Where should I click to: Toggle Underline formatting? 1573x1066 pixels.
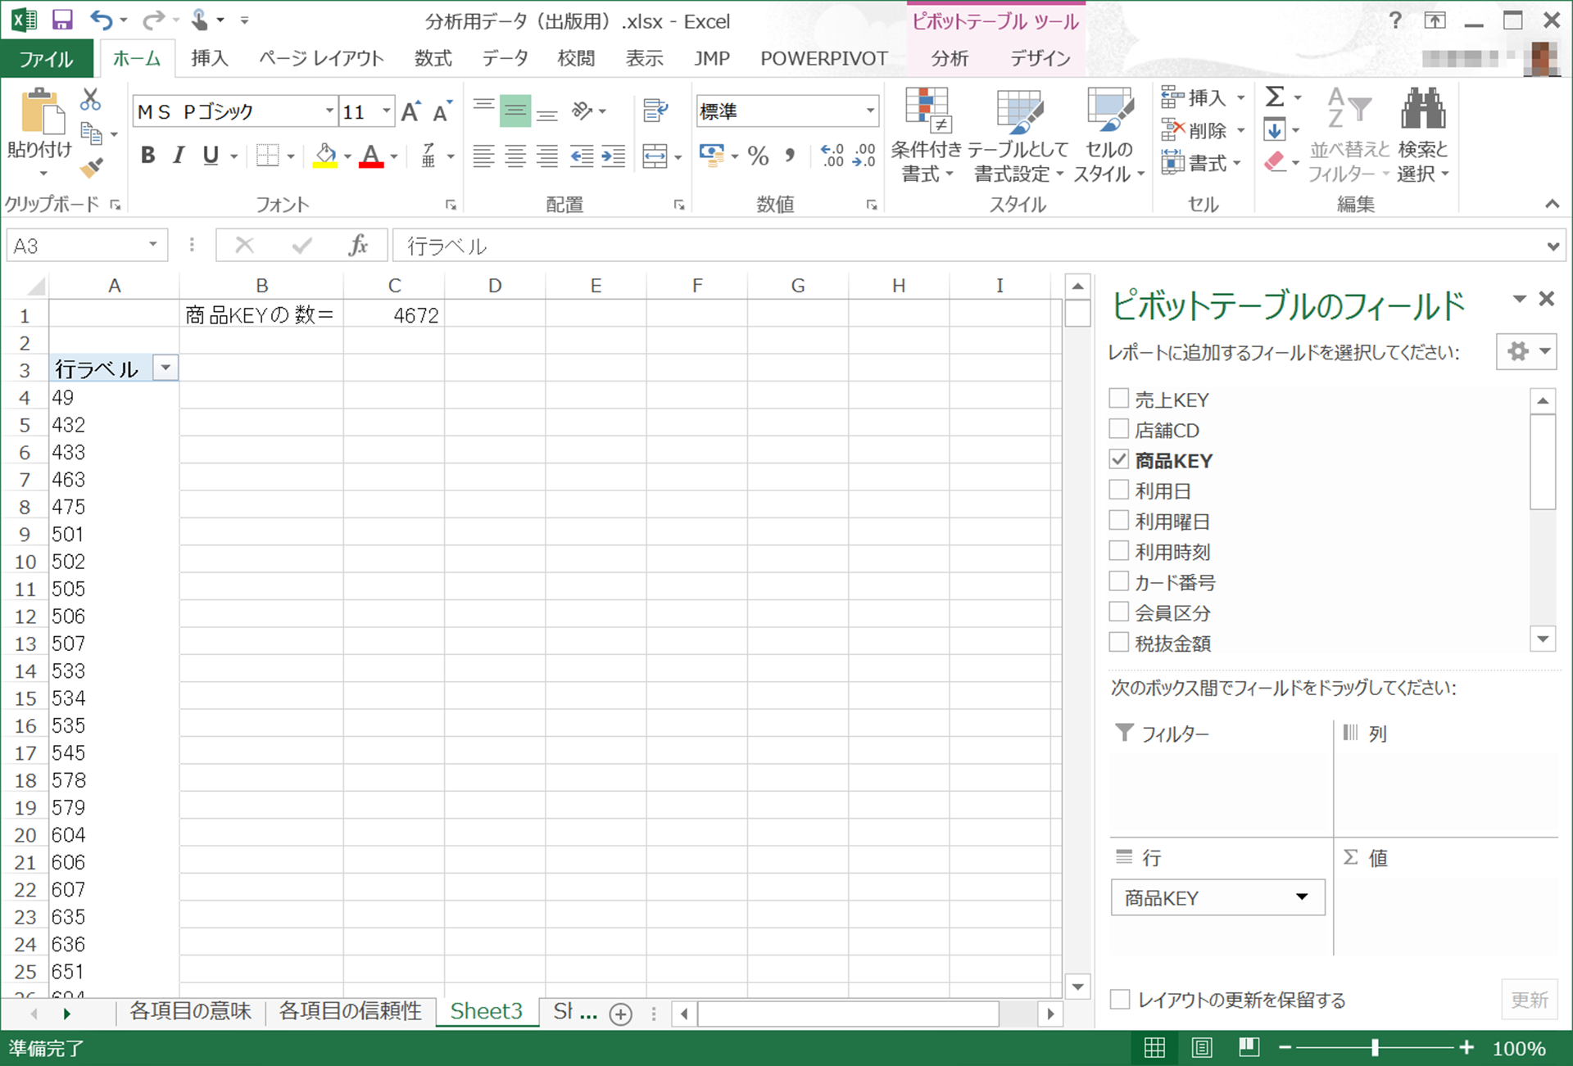tap(211, 155)
